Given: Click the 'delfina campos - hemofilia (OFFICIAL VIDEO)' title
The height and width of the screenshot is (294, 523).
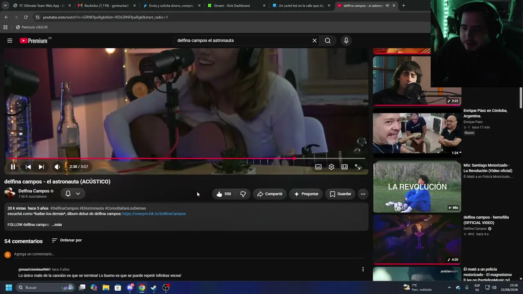Looking at the screenshot, I should pos(486,220).
